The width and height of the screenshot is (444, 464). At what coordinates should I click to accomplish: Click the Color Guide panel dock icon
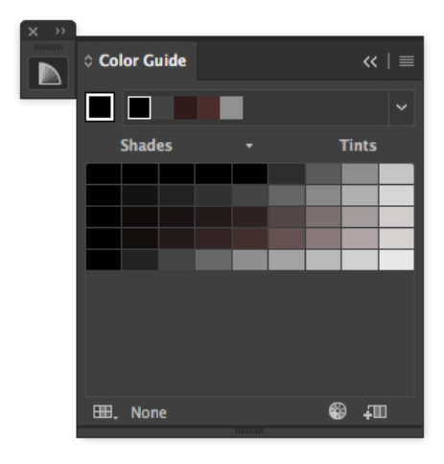(x=48, y=73)
